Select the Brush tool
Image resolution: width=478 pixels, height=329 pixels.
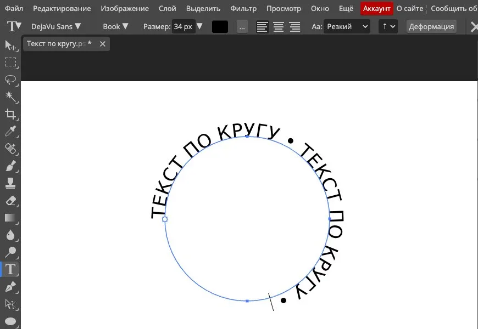[x=10, y=166]
